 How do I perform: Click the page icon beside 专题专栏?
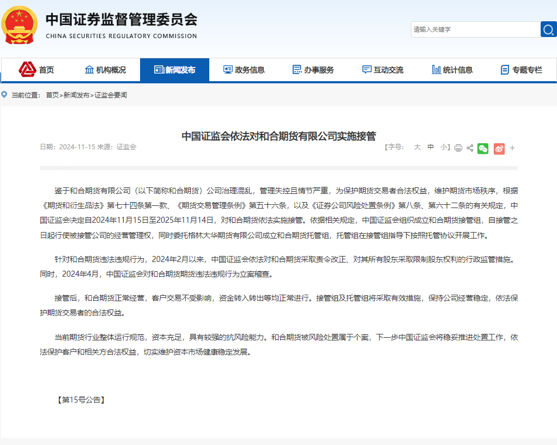[x=505, y=70]
